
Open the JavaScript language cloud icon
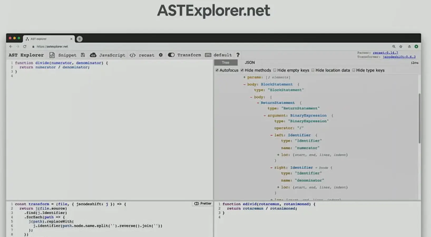93,55
